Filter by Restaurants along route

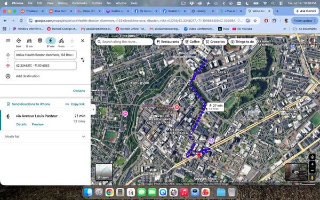[168, 42]
